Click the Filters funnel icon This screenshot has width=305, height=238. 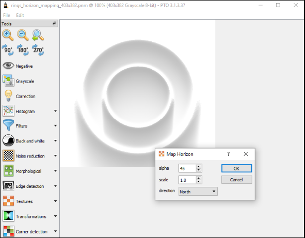point(8,125)
